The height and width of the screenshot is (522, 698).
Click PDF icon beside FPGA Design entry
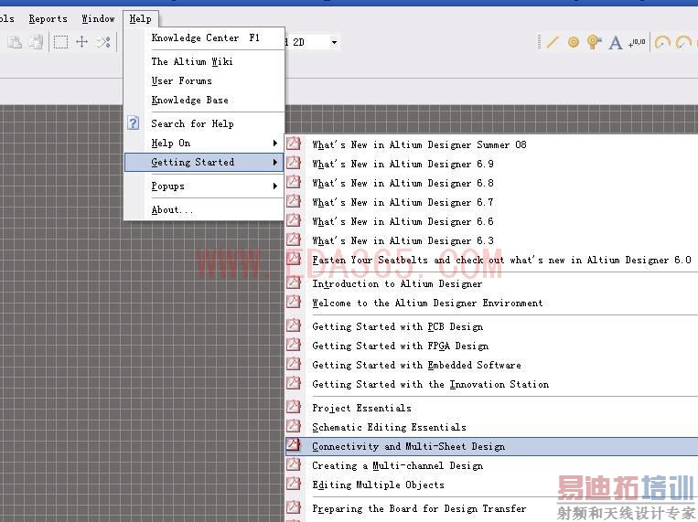pos(294,344)
